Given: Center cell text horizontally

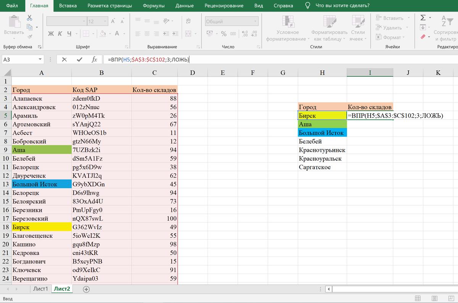Looking at the screenshot, I should click(x=147, y=34).
